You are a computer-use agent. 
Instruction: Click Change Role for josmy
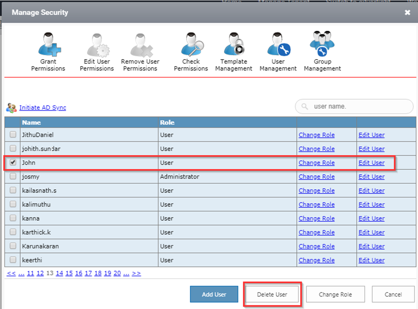(316, 177)
